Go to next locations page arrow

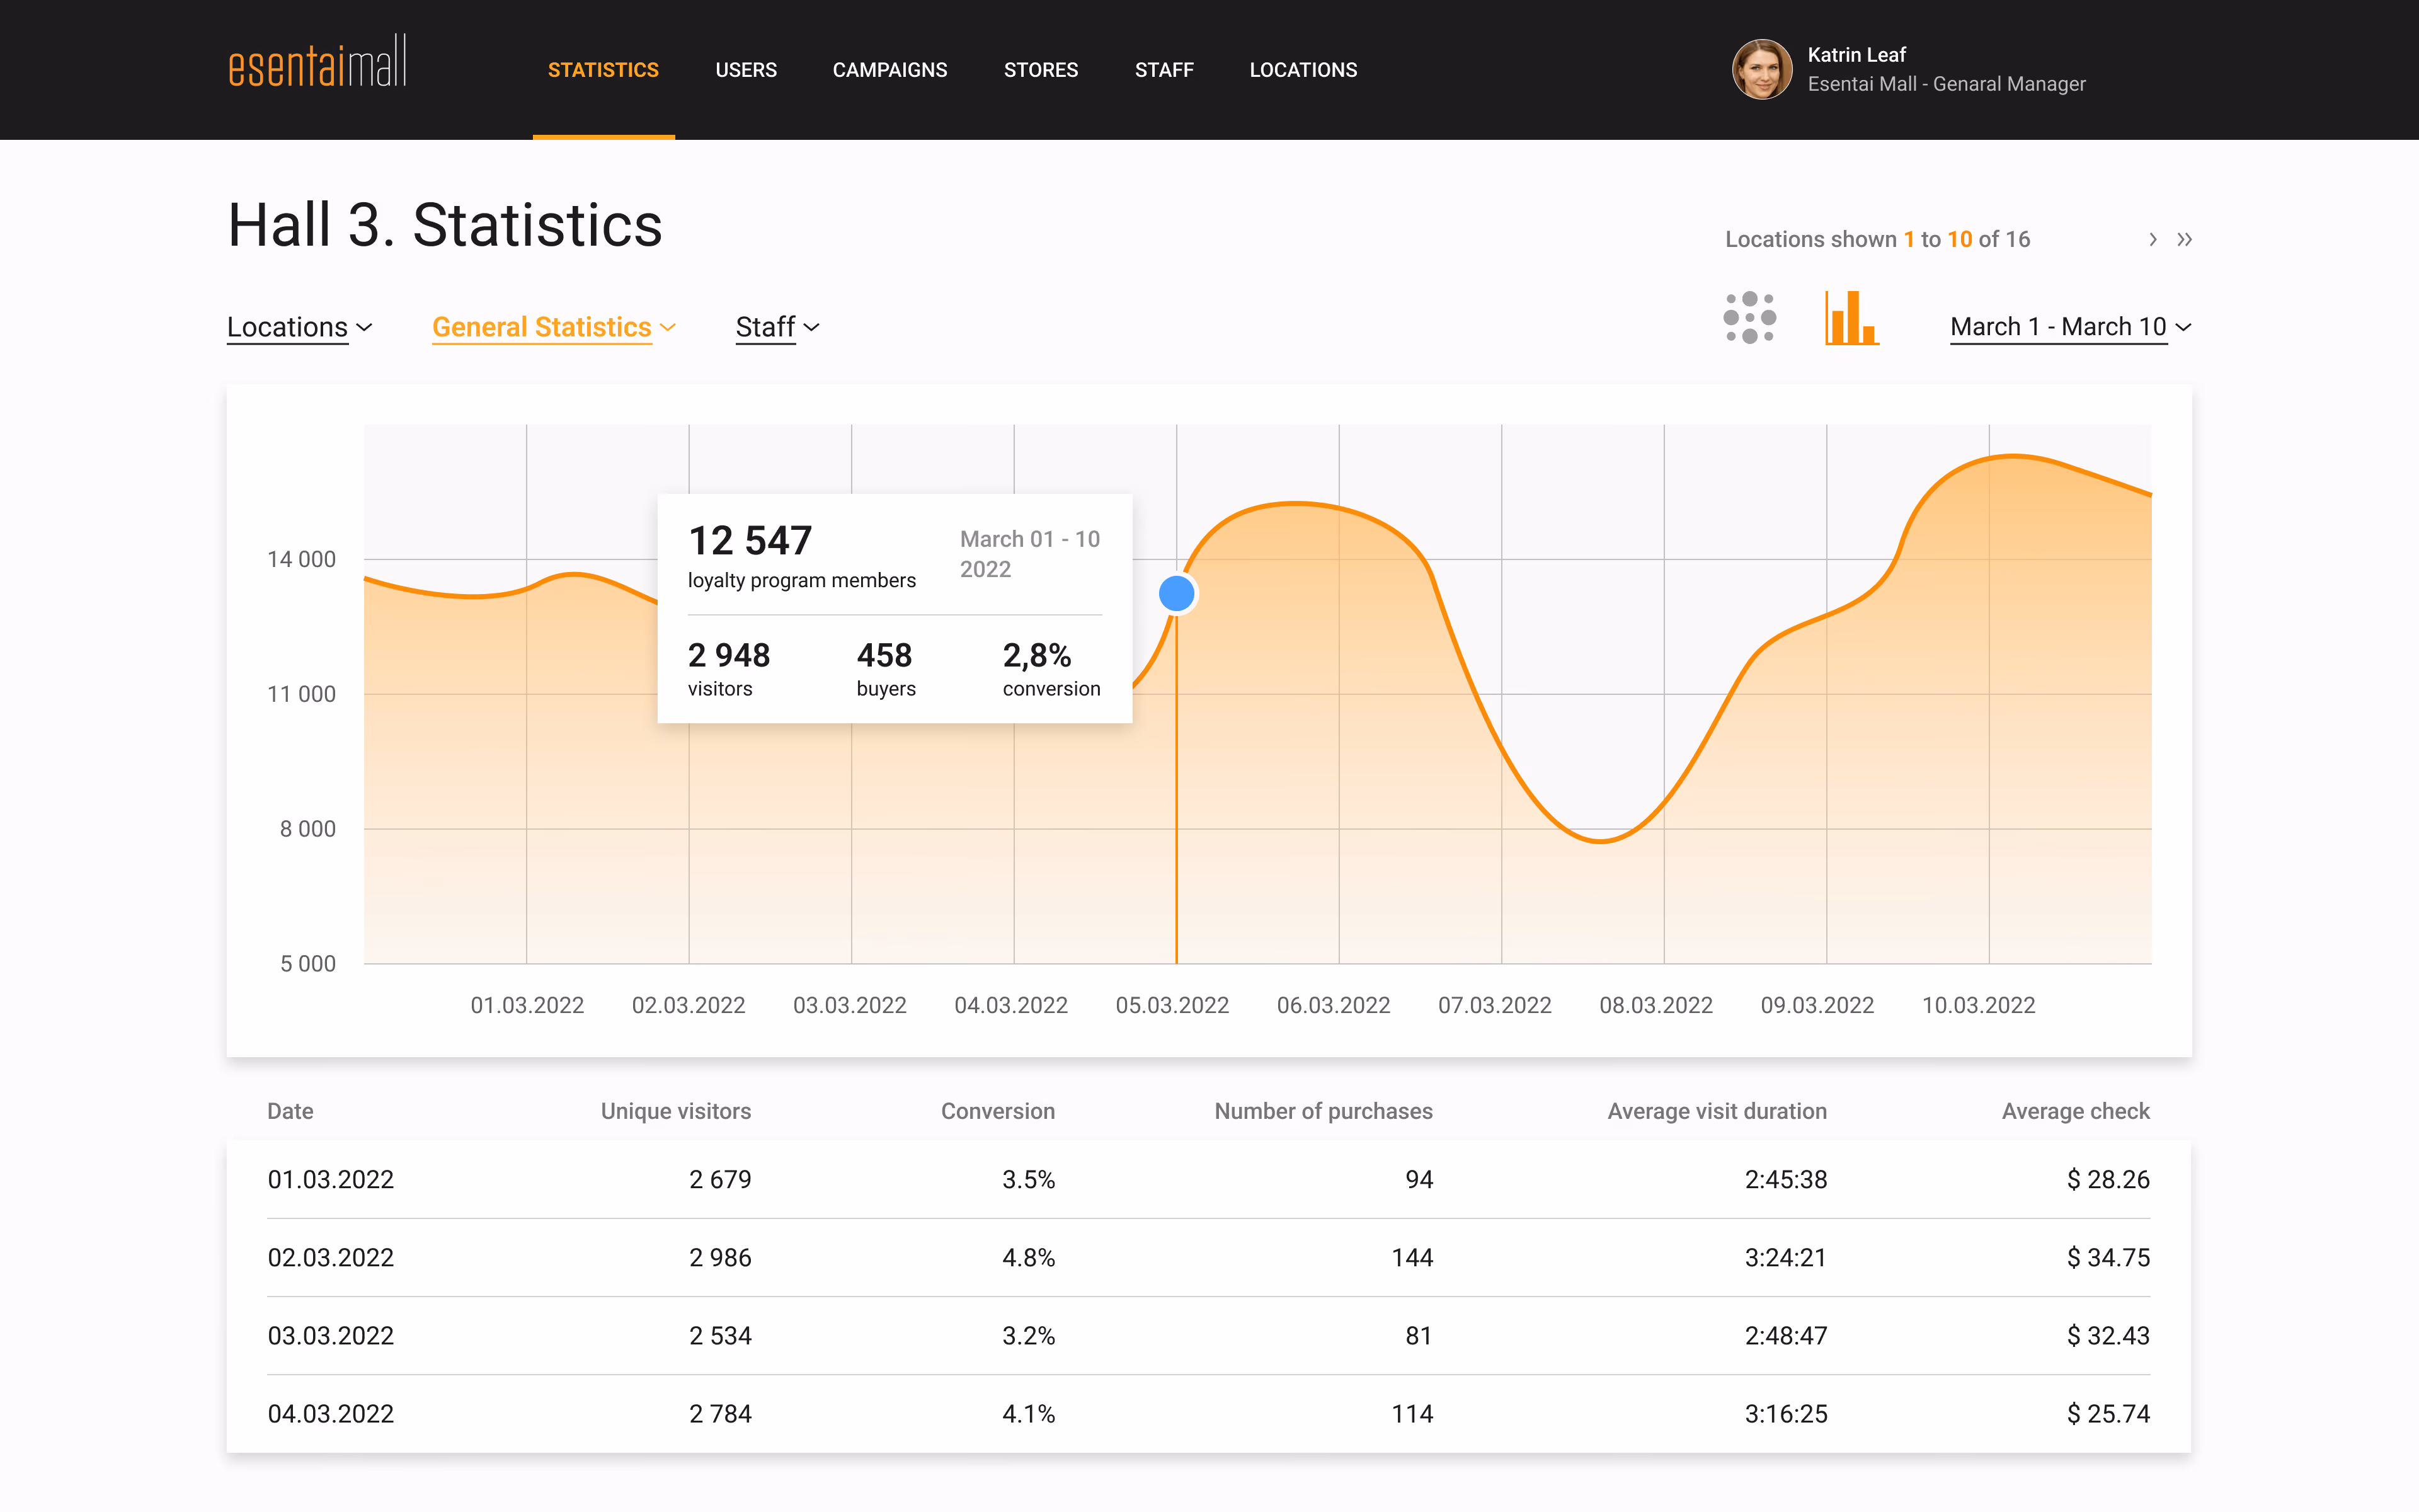pos(2152,240)
